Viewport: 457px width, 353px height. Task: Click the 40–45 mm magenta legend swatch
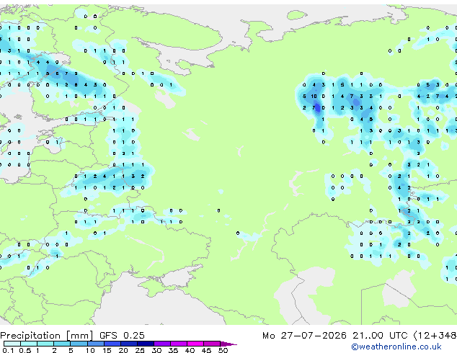tap(195, 344)
